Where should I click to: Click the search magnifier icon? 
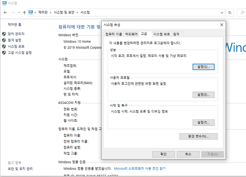click(242, 12)
